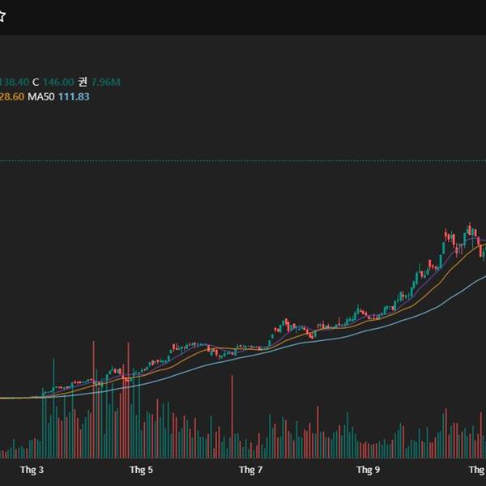Click the cut-off Thg label at right edge
The image size is (486, 486).
point(478,470)
